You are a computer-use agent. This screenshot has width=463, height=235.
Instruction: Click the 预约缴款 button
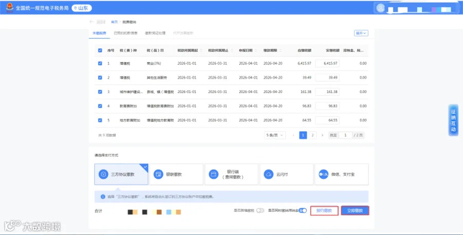click(324, 211)
